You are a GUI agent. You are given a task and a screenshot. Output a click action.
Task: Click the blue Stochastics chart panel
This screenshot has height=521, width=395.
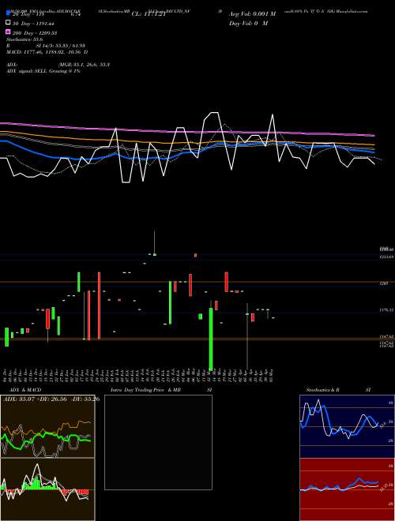tap(347, 426)
